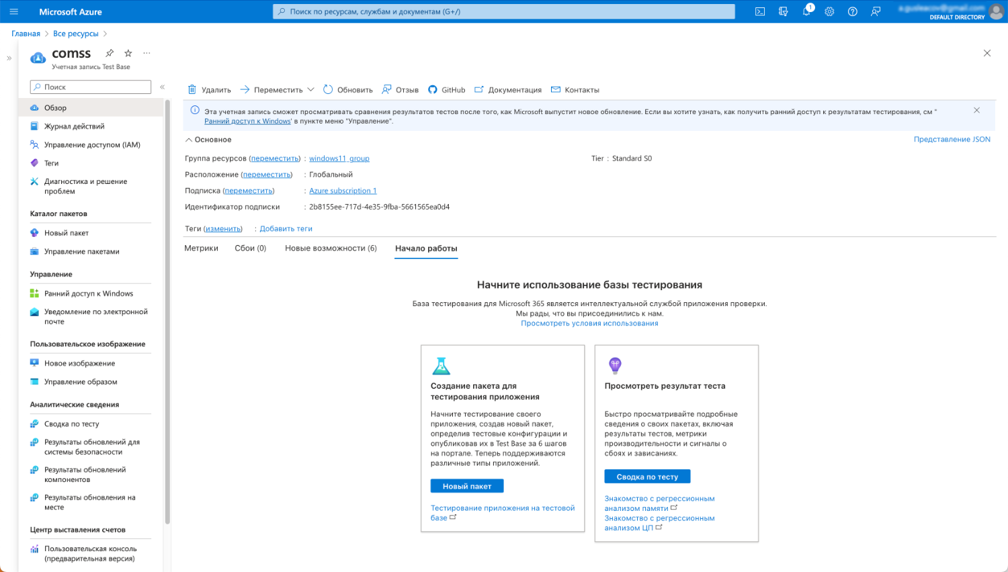Image resolution: width=1008 pixels, height=572 pixels.
Task: Open the directories and subscriptions filter icon
Action: [x=783, y=11]
